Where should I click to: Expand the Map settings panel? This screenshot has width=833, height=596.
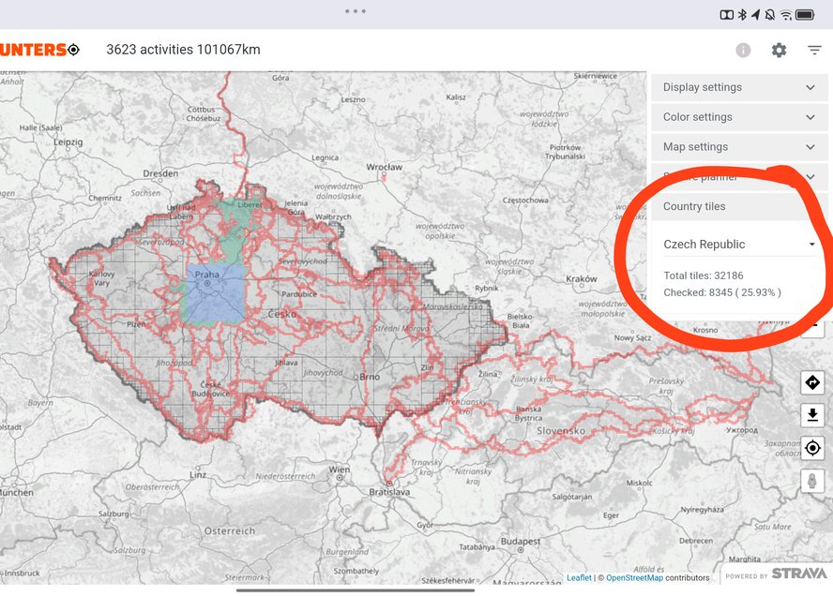point(739,147)
